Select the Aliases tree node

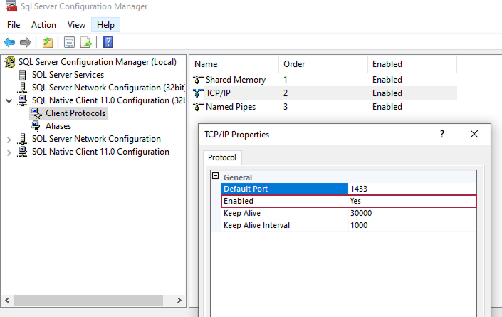point(58,126)
